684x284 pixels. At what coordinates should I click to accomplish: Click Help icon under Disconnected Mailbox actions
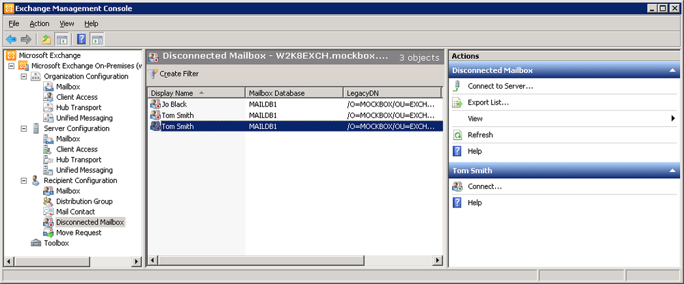[x=457, y=151]
